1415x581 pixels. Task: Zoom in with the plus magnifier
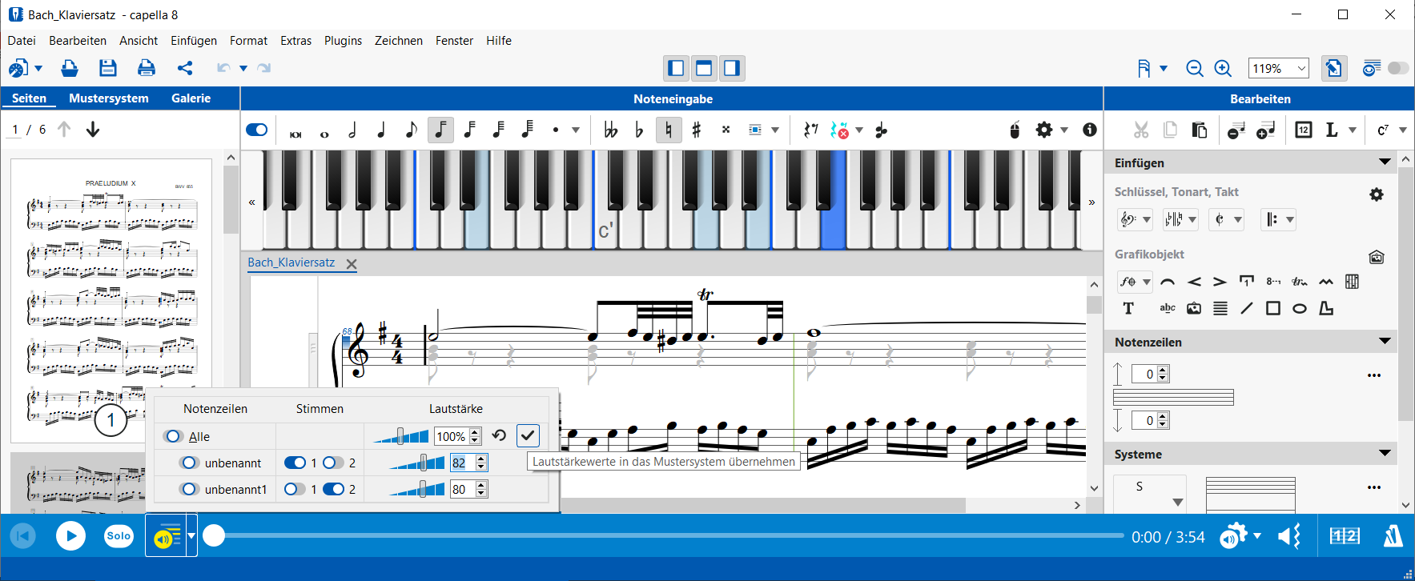point(1223,69)
